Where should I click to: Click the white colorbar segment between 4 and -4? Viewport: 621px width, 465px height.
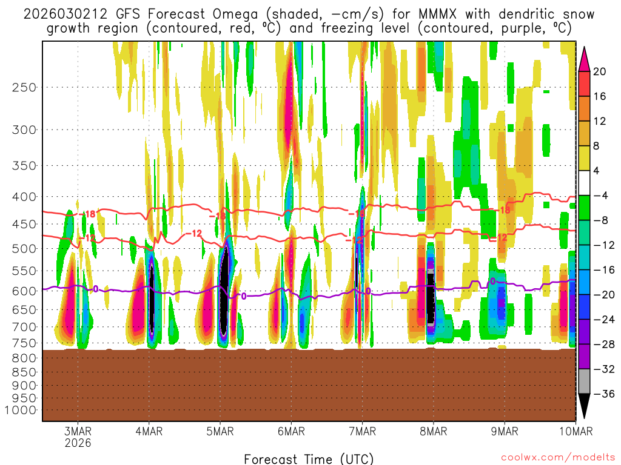click(x=585, y=183)
